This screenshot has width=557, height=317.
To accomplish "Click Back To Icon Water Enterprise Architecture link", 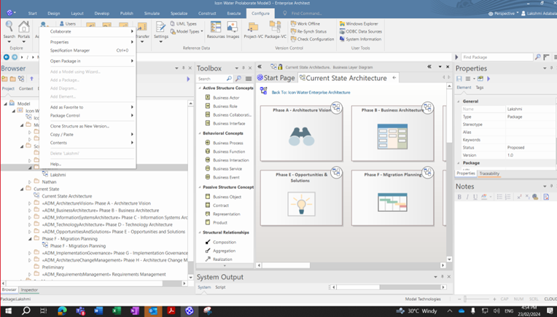I will (x=311, y=93).
